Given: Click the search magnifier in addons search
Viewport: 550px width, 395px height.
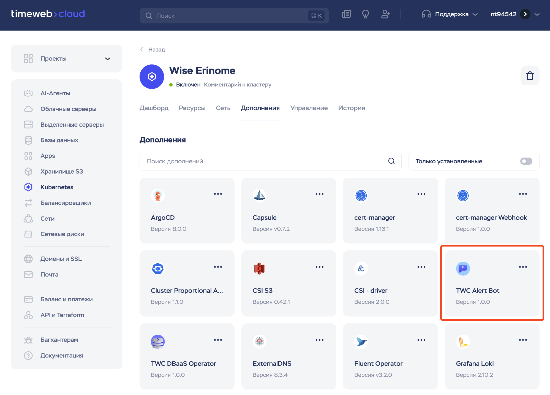Looking at the screenshot, I should click(x=391, y=161).
